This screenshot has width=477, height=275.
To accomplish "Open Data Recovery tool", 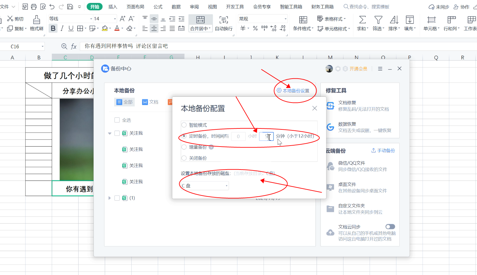I will click(359, 127).
